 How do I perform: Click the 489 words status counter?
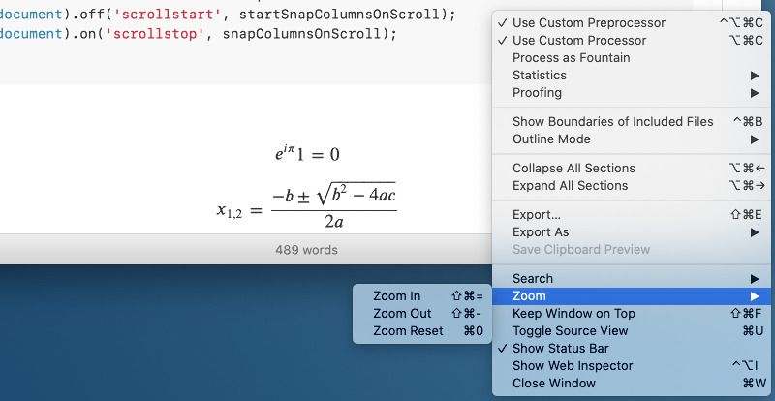[306, 250]
